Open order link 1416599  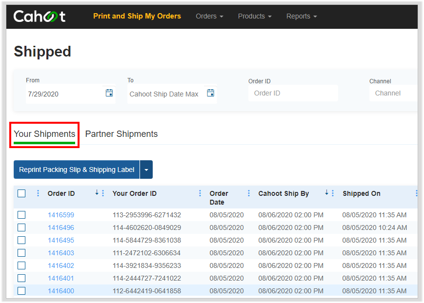(61, 215)
